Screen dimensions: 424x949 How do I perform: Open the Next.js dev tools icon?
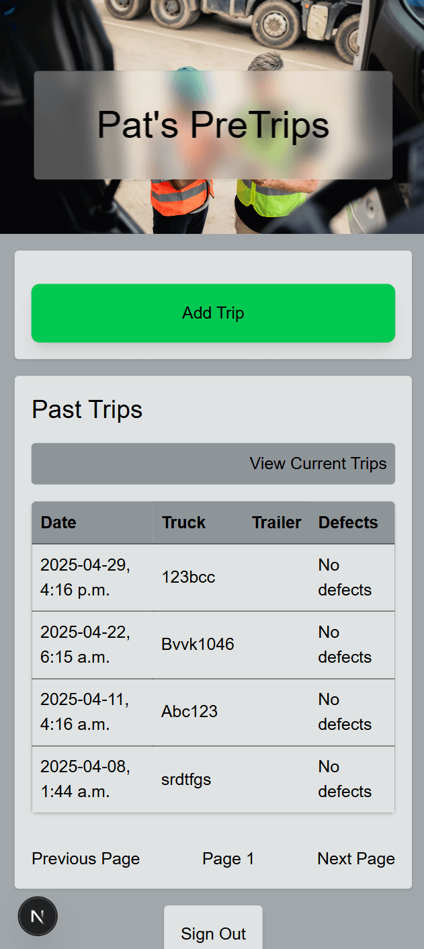pyautogui.click(x=38, y=917)
